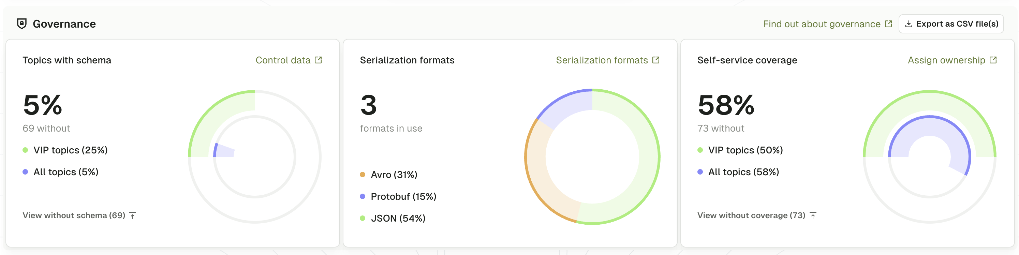Viewport: 1019px width, 255px height.
Task: Click View without schema (69)
Action: [74, 215]
